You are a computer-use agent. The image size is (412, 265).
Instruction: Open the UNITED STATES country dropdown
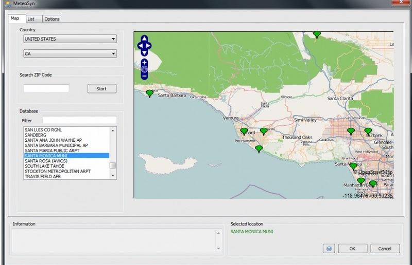(x=70, y=39)
